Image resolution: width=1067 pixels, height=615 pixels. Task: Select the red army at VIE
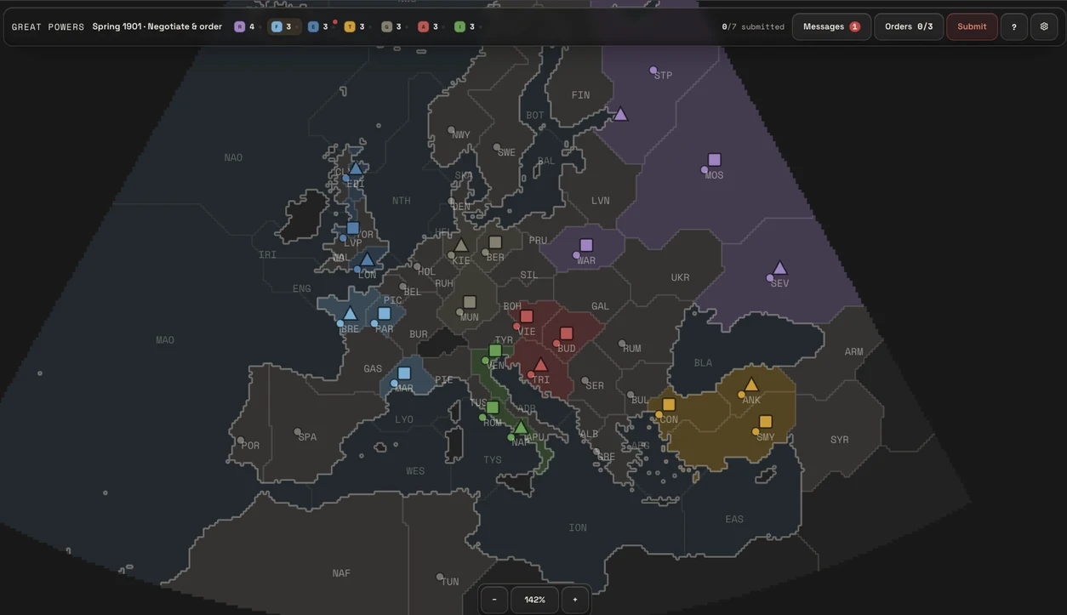click(x=527, y=316)
